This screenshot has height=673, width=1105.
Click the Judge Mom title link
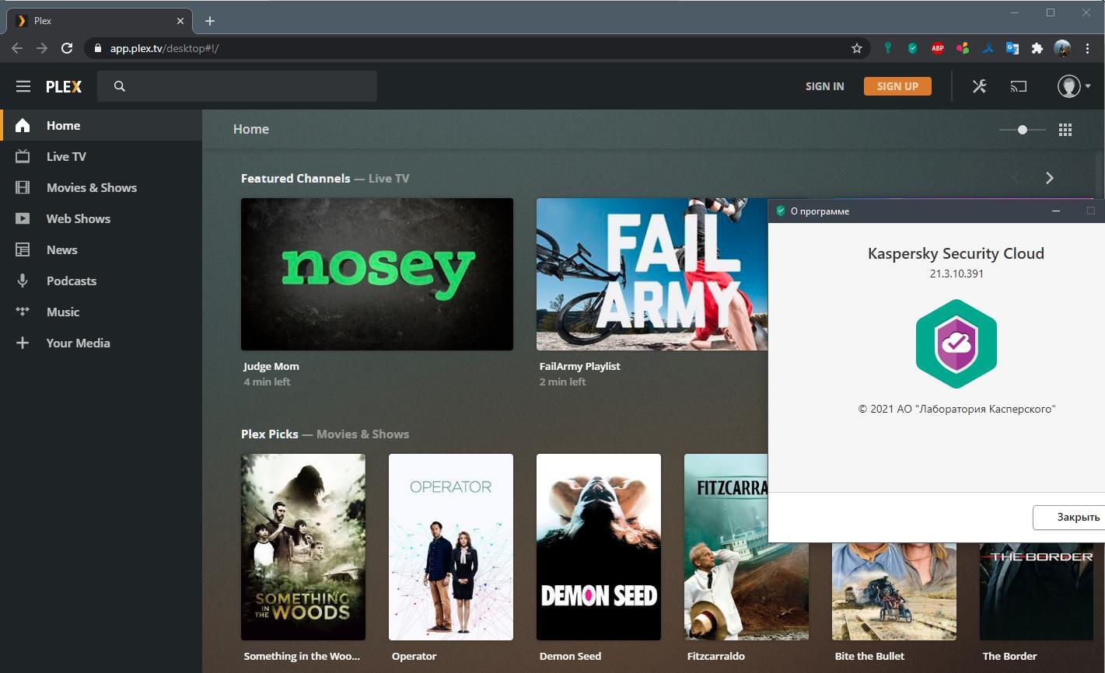click(271, 366)
